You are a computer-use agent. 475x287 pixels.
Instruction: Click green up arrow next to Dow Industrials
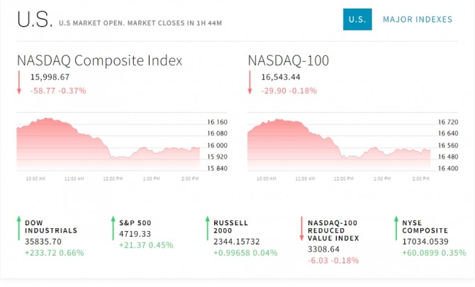(18, 229)
